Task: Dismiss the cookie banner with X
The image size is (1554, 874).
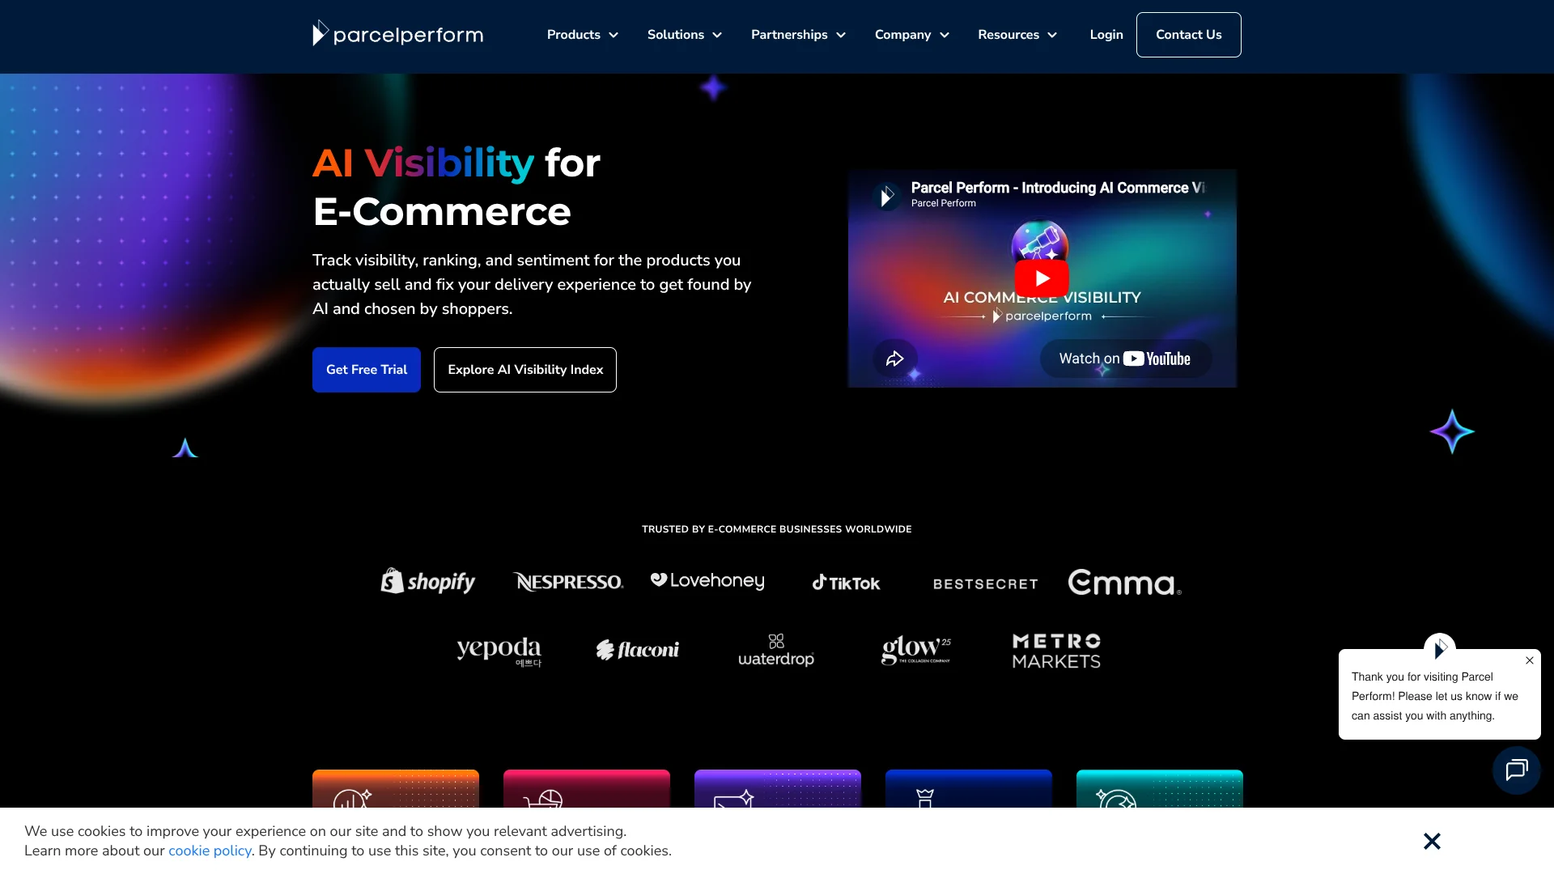Action: point(1432,841)
